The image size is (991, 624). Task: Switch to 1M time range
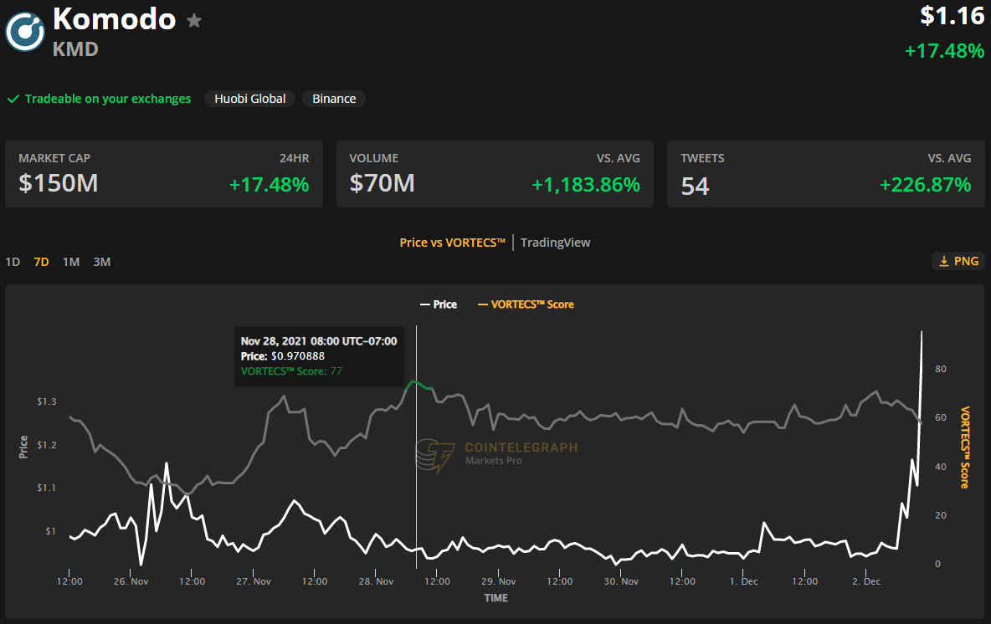click(x=71, y=262)
